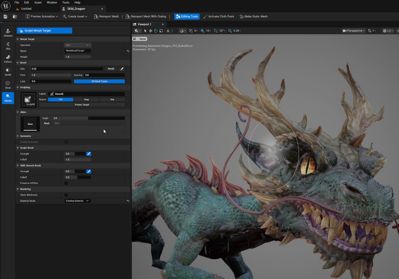Open the Mesh editing panel
Screen dimensions: 399x279
click(8, 84)
